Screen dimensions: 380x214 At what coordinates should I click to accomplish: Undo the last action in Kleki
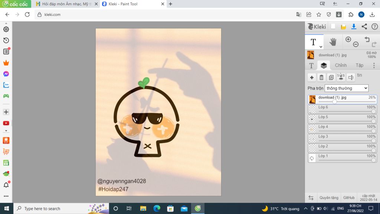tap(367, 39)
